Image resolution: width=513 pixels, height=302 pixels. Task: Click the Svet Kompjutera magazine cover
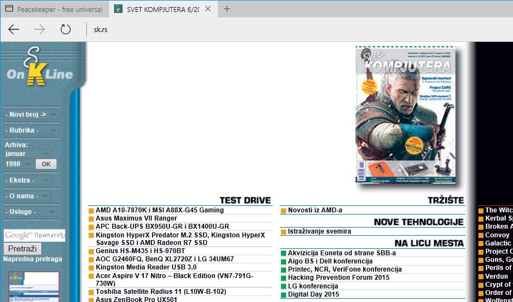[406, 115]
